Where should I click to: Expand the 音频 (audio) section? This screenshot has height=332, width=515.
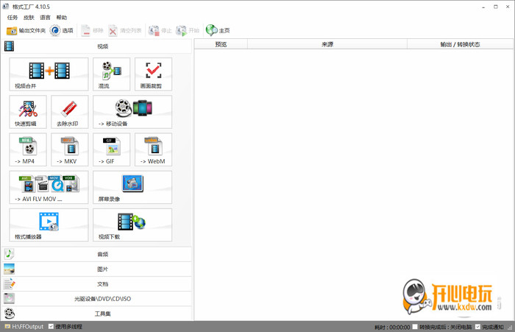[102, 254]
